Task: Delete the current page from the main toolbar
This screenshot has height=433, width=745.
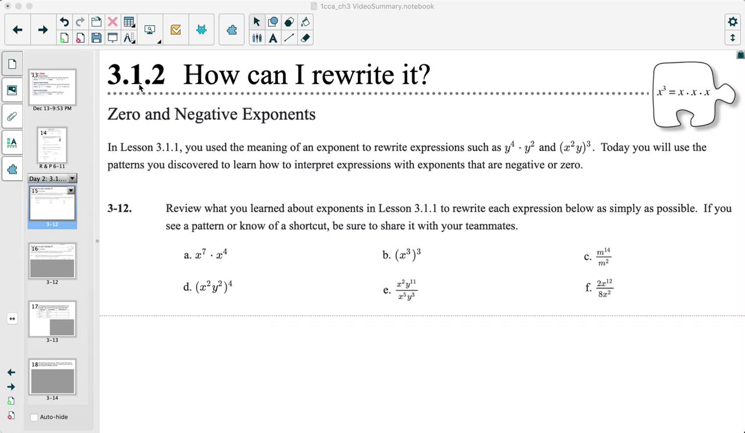Action: [80, 38]
